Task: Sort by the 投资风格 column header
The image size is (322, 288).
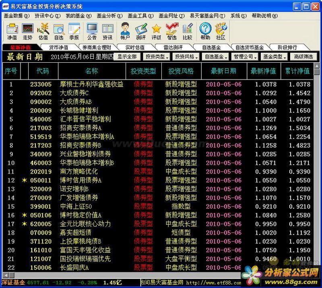Action: tap(181, 71)
